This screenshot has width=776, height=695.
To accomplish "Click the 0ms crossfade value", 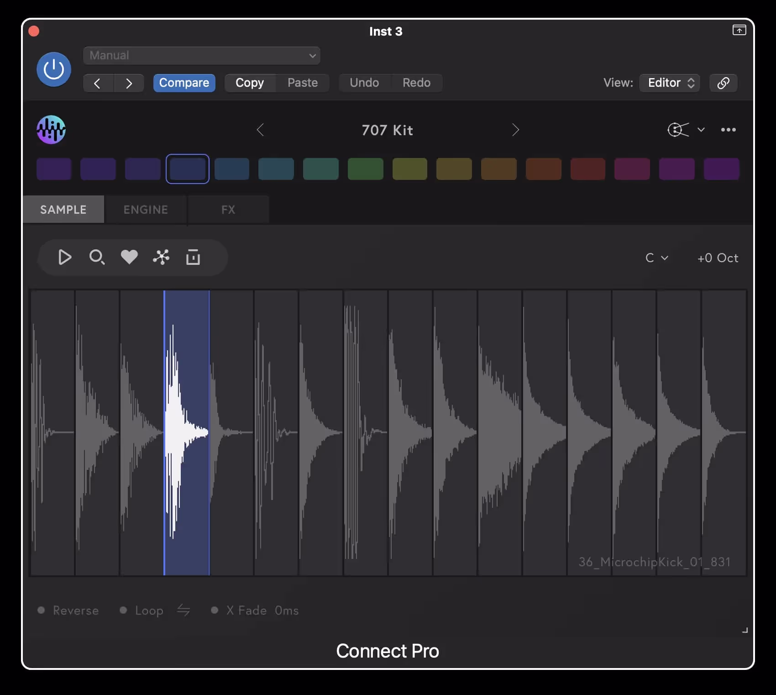I will tap(287, 611).
